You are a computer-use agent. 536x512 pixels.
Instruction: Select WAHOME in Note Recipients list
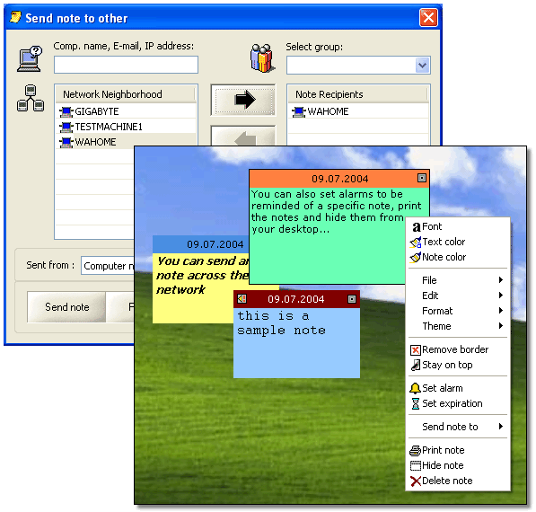(x=358, y=111)
